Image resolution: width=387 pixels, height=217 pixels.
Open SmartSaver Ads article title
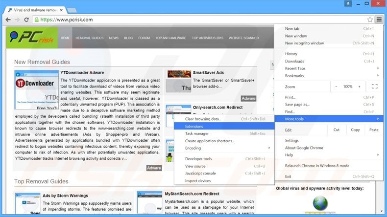pyautogui.click(x=208, y=73)
